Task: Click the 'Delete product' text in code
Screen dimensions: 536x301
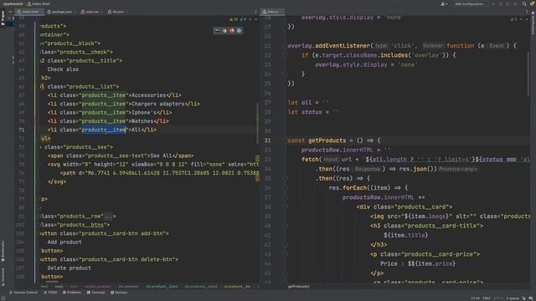Action: [x=69, y=268]
